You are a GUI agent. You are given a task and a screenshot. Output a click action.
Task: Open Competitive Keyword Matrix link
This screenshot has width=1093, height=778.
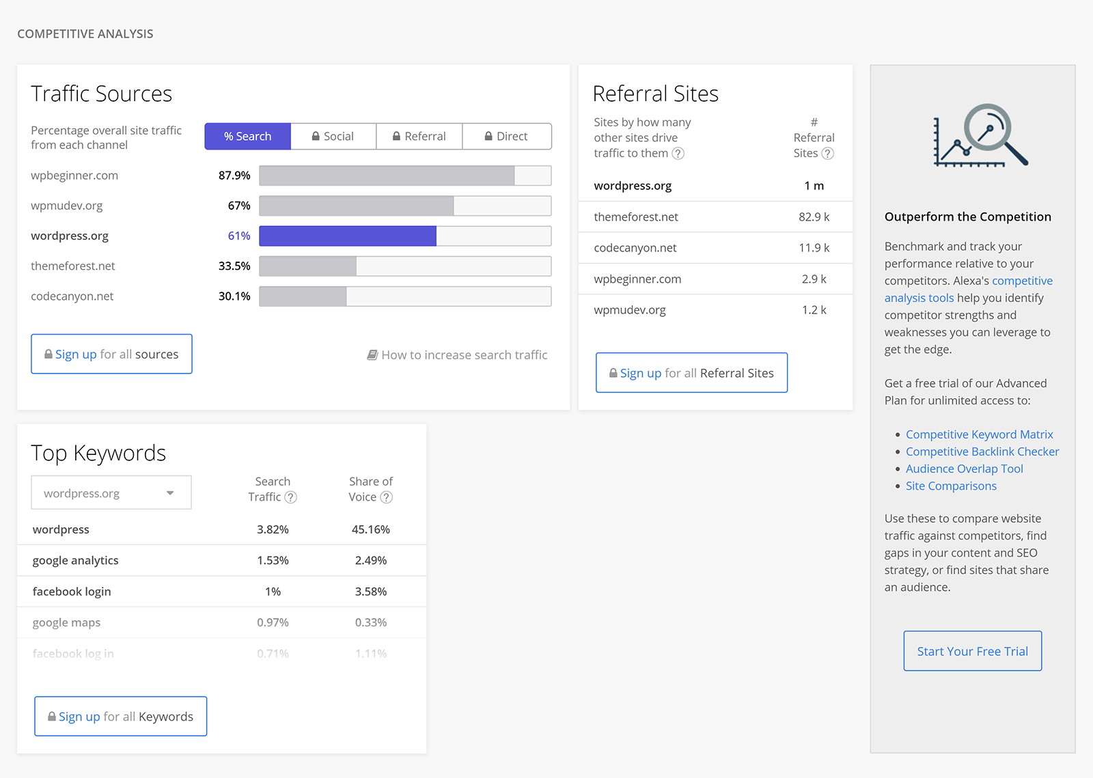980,434
